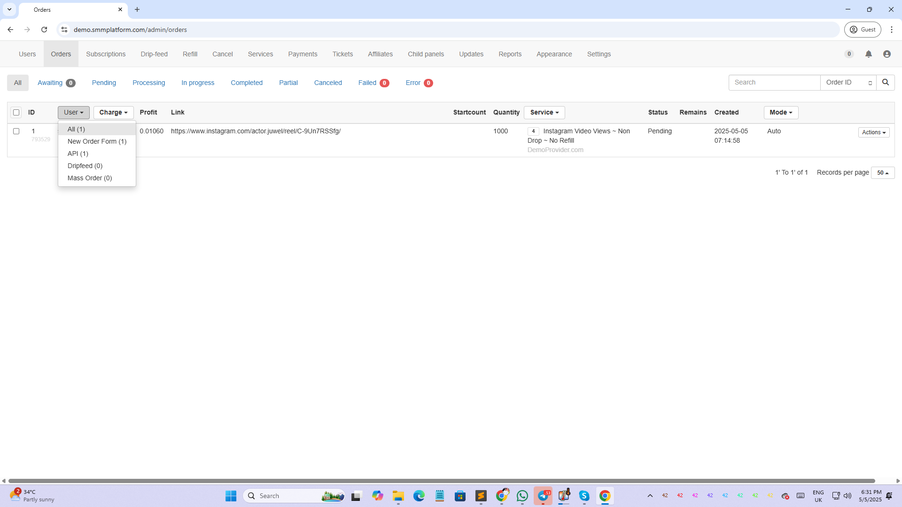This screenshot has width=902, height=507.
Task: Choose API (1) from dropdown list
Action: (78, 154)
